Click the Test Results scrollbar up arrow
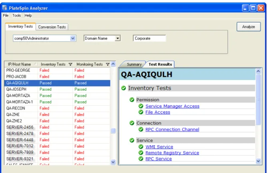Image resolution: width=267 pixels, height=173 pixels. [258, 71]
